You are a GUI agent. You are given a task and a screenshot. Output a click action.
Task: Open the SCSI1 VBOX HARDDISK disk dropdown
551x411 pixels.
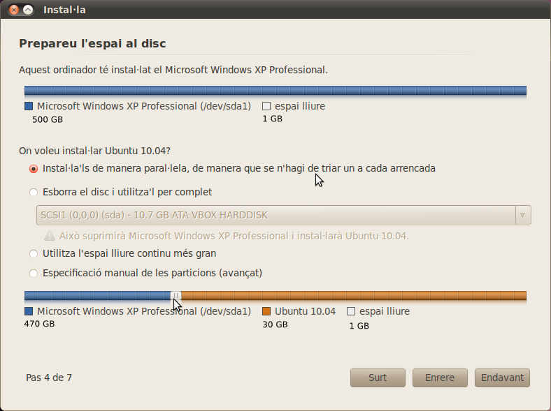(284, 215)
